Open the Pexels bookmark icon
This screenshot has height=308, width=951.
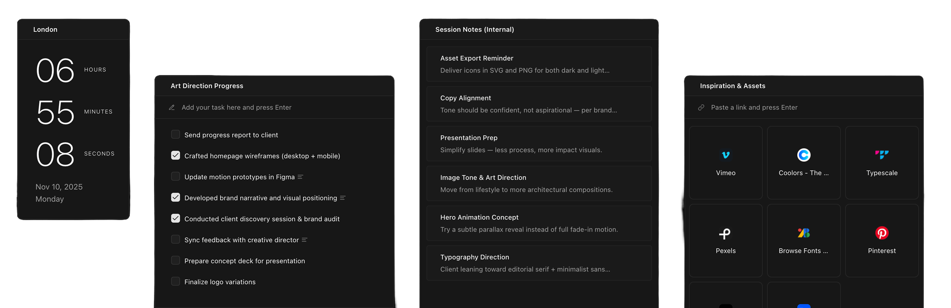coord(725,234)
